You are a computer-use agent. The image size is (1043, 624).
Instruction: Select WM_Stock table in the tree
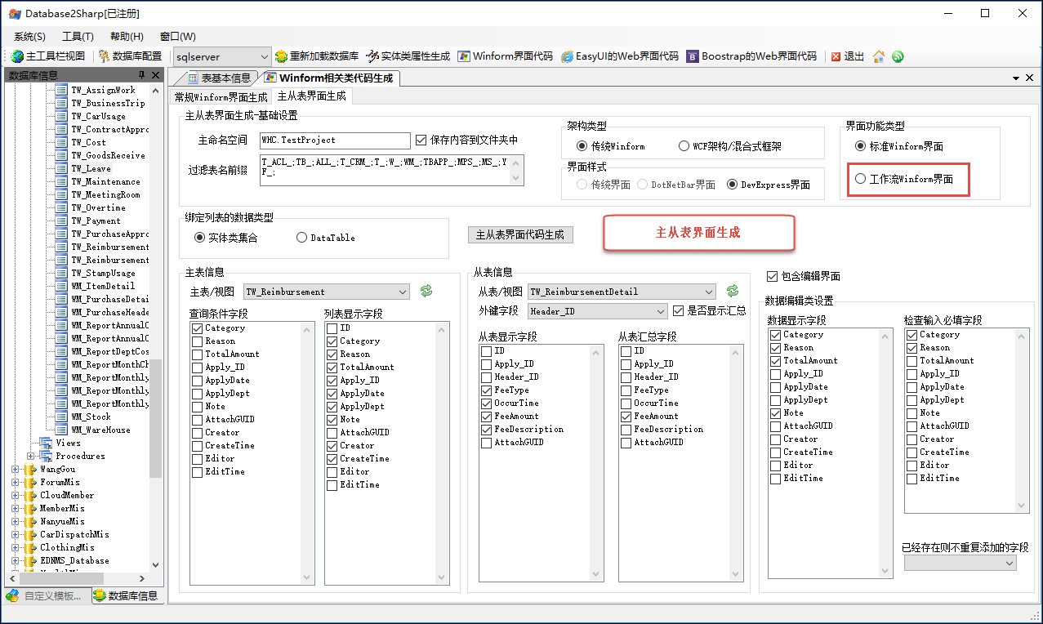[x=91, y=417]
